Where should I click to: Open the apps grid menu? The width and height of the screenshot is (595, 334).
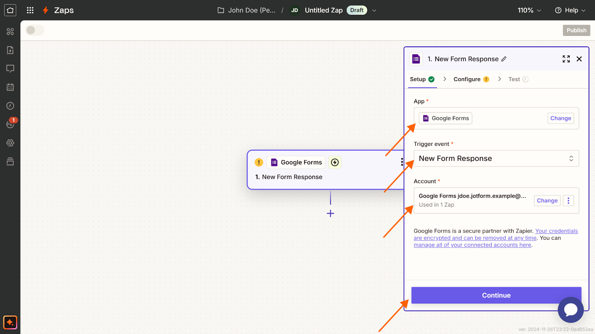(x=30, y=10)
